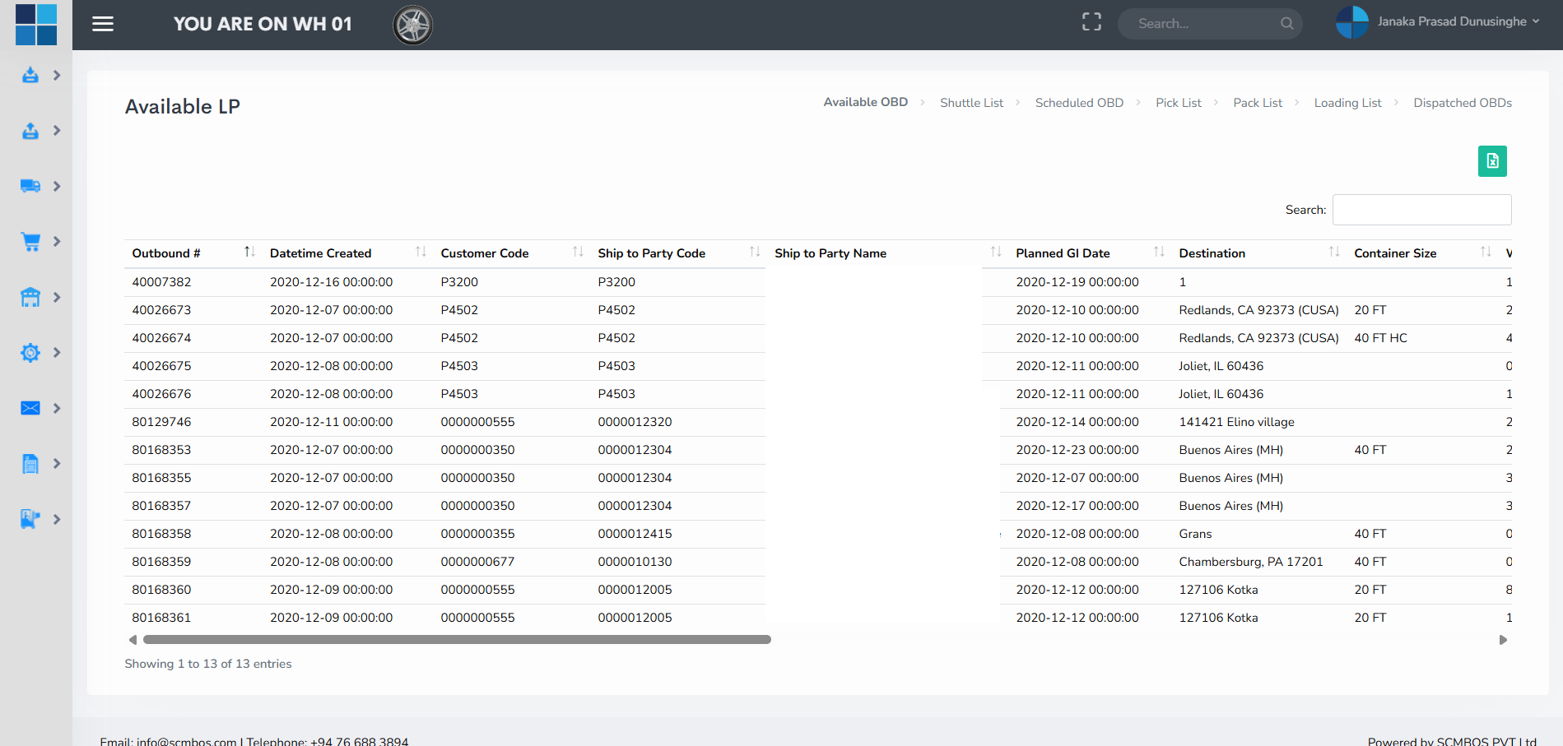Open the Pack List link
The image size is (1563, 746).
point(1258,103)
